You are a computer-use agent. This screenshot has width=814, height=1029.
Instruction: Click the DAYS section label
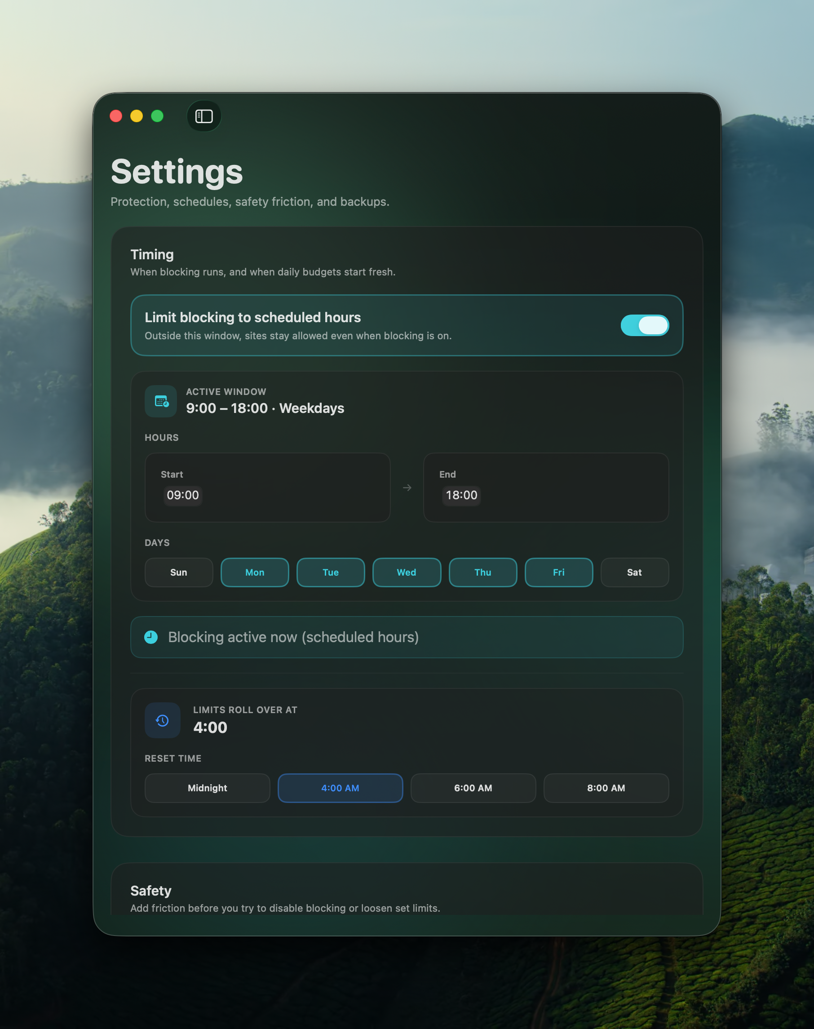157,542
